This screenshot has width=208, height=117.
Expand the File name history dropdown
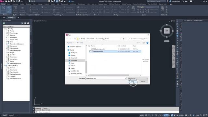click(x=125, y=79)
